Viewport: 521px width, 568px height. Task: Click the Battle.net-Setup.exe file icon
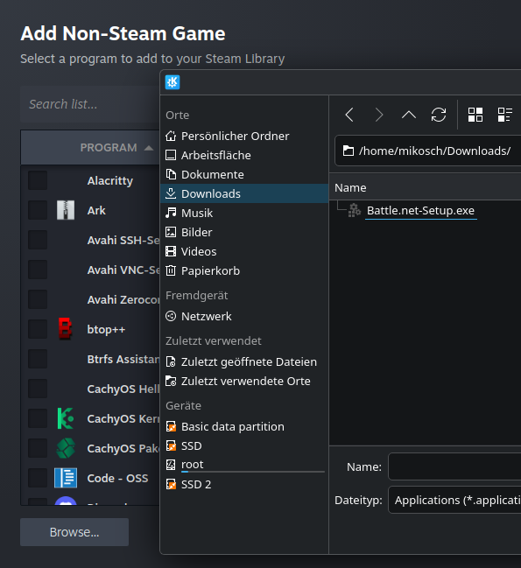point(355,210)
